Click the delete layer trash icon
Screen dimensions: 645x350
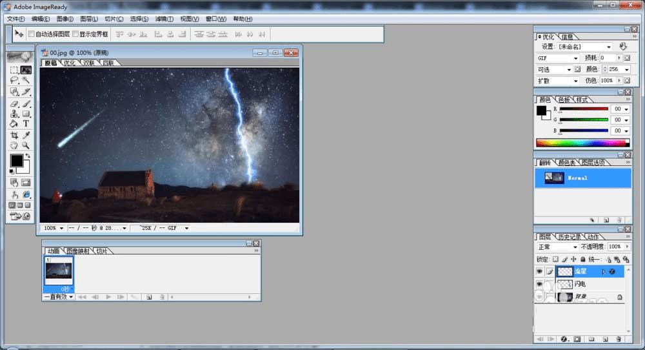tap(619, 339)
